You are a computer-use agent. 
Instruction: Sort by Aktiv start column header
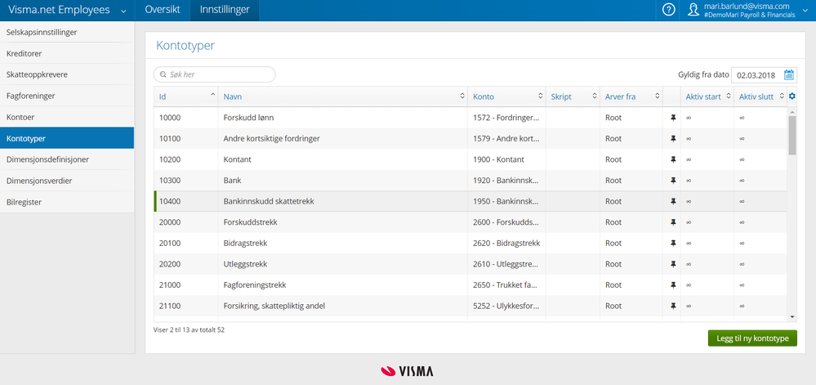tap(707, 96)
